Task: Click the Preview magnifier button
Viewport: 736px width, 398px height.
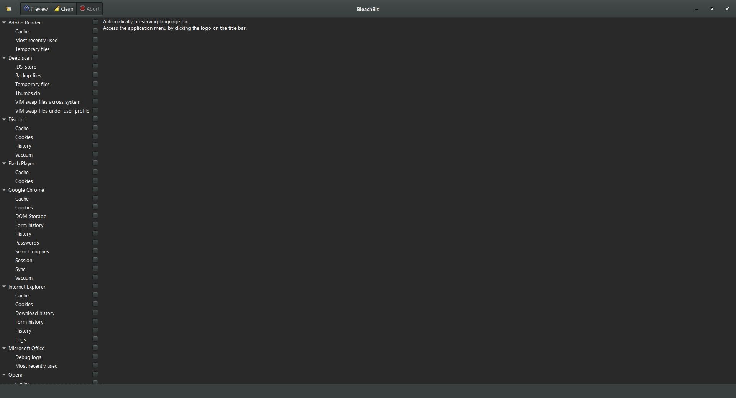Action: [x=36, y=9]
